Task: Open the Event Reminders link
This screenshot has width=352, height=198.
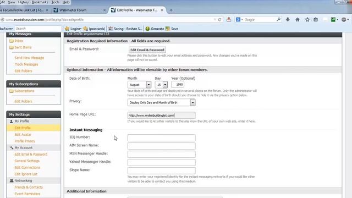Action: click(27, 194)
